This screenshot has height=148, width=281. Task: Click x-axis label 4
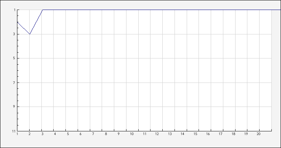click(x=55, y=134)
